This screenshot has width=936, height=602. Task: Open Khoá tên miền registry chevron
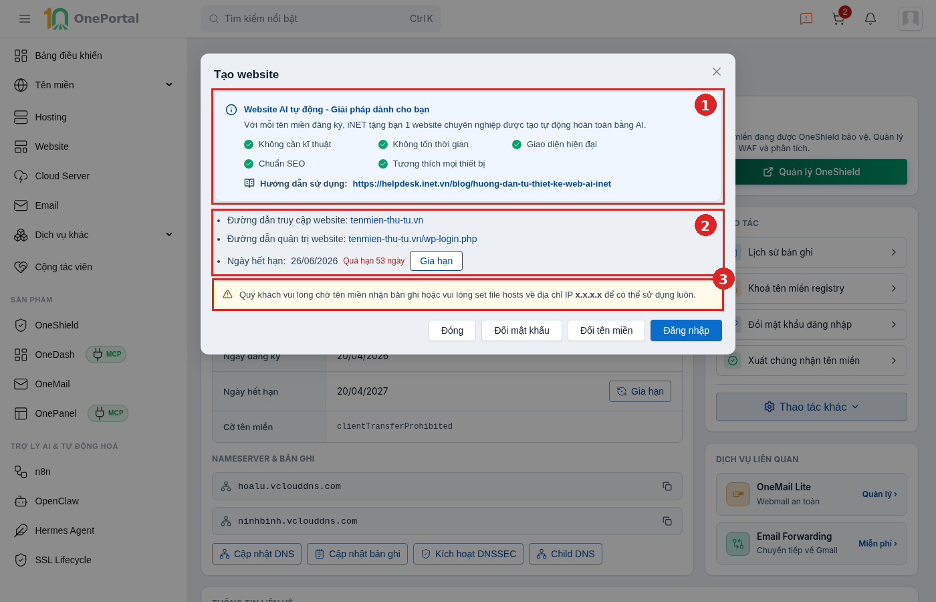click(x=894, y=288)
